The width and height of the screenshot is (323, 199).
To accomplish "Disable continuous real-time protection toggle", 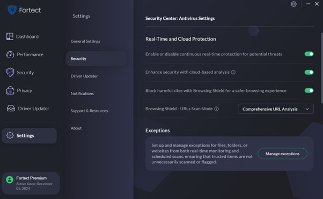I will pos(309,54).
